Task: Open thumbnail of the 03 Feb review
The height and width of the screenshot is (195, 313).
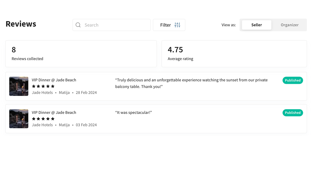Action: click(x=19, y=119)
